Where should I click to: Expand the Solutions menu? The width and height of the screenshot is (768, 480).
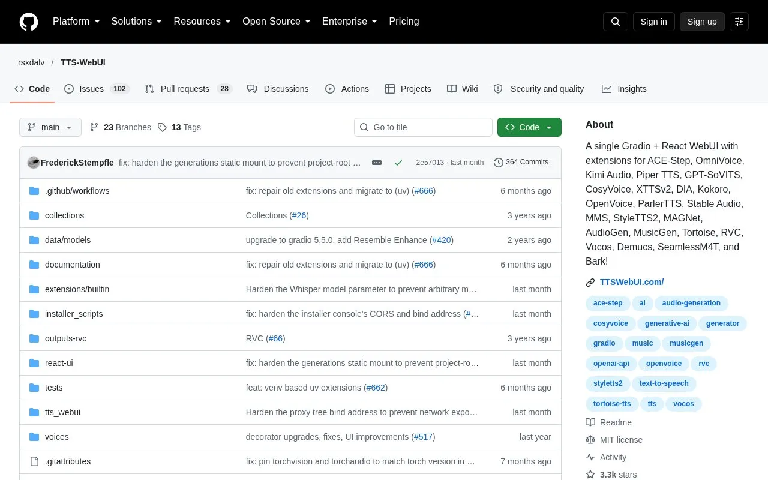(x=137, y=22)
